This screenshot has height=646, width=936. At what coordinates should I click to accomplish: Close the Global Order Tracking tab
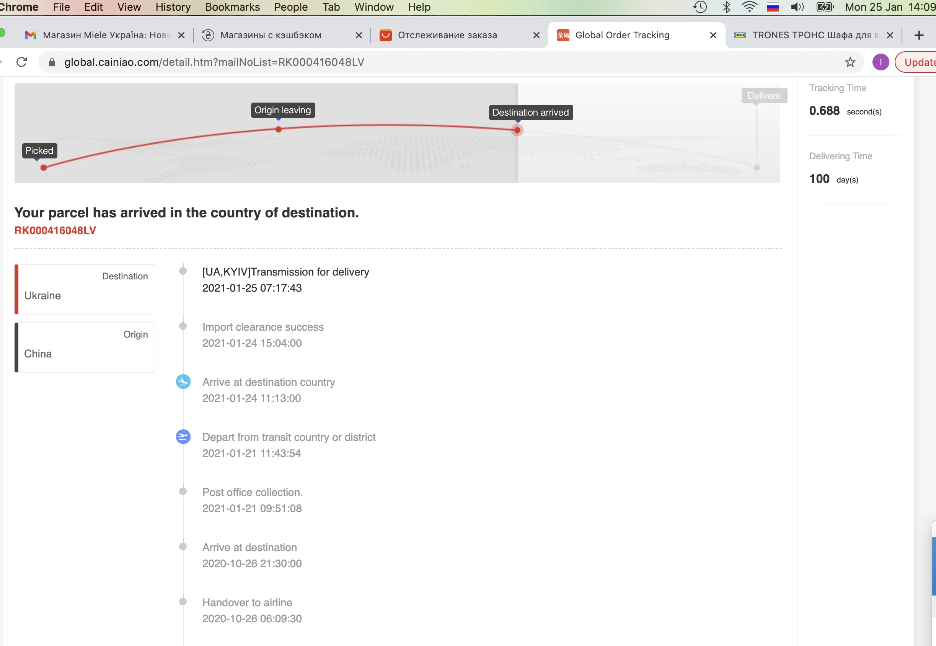[713, 35]
